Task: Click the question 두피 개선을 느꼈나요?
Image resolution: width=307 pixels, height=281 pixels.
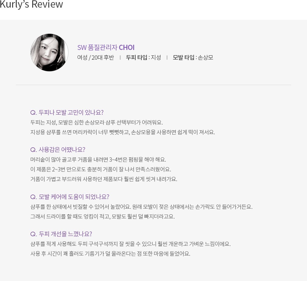Action: [61, 234]
